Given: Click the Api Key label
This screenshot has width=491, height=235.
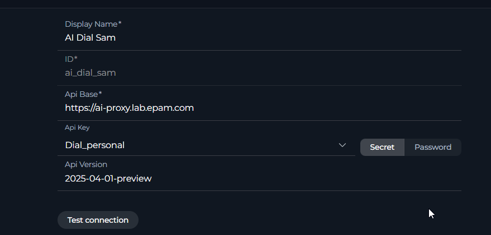Looking at the screenshot, I should point(77,128).
